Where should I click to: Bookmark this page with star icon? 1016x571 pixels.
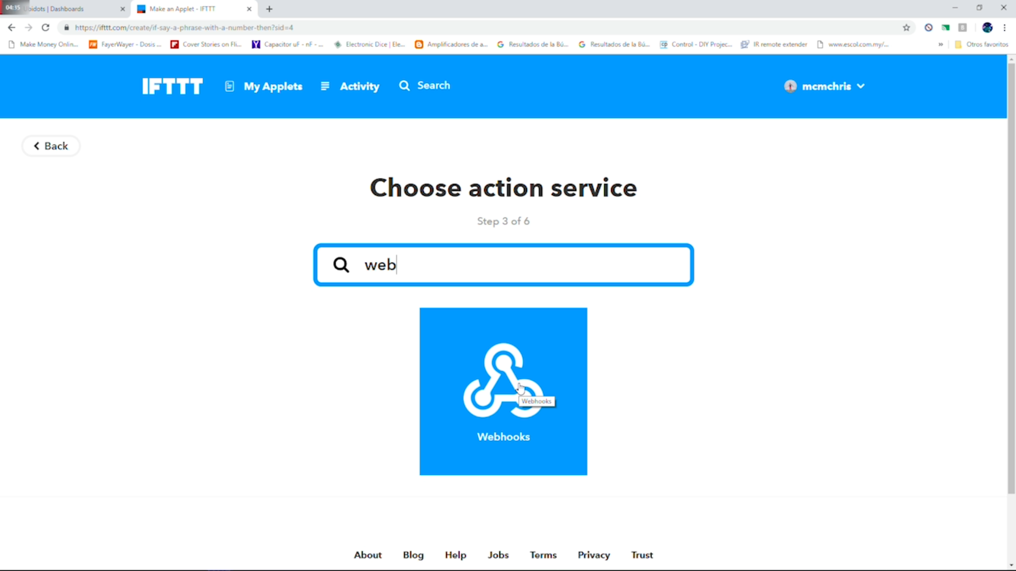pyautogui.click(x=906, y=27)
